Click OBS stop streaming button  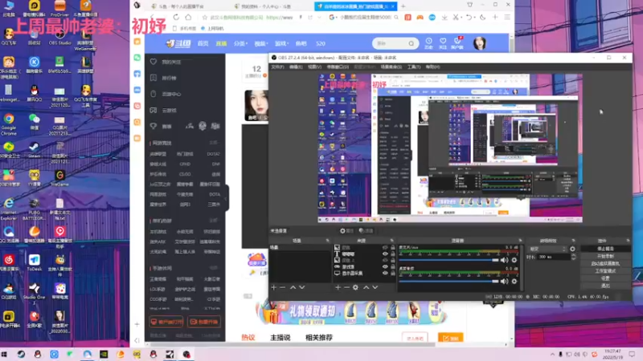coord(605,249)
